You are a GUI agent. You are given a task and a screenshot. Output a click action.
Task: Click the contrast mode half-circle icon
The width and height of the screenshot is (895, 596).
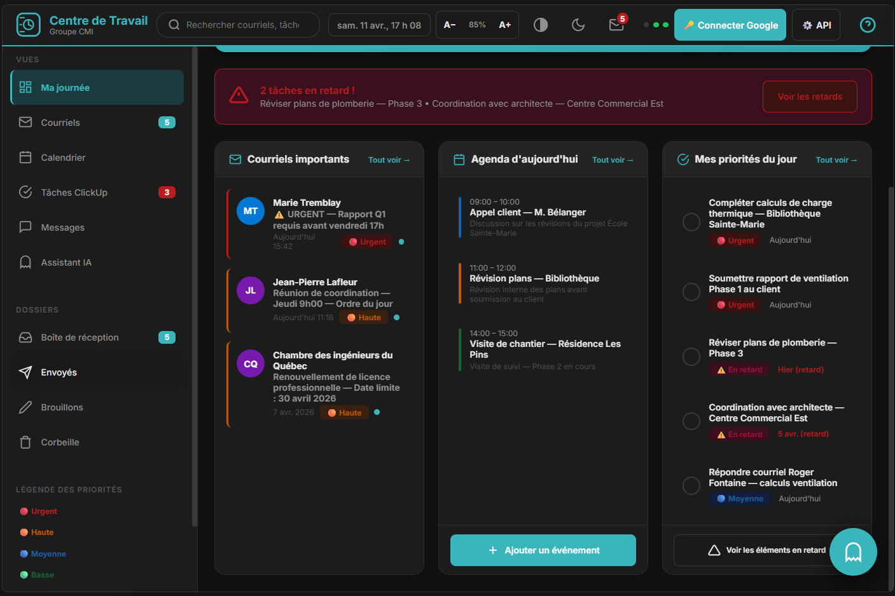[541, 25]
